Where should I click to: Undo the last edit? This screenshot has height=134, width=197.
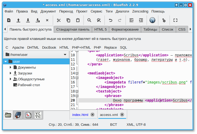click(x=110, y=20)
